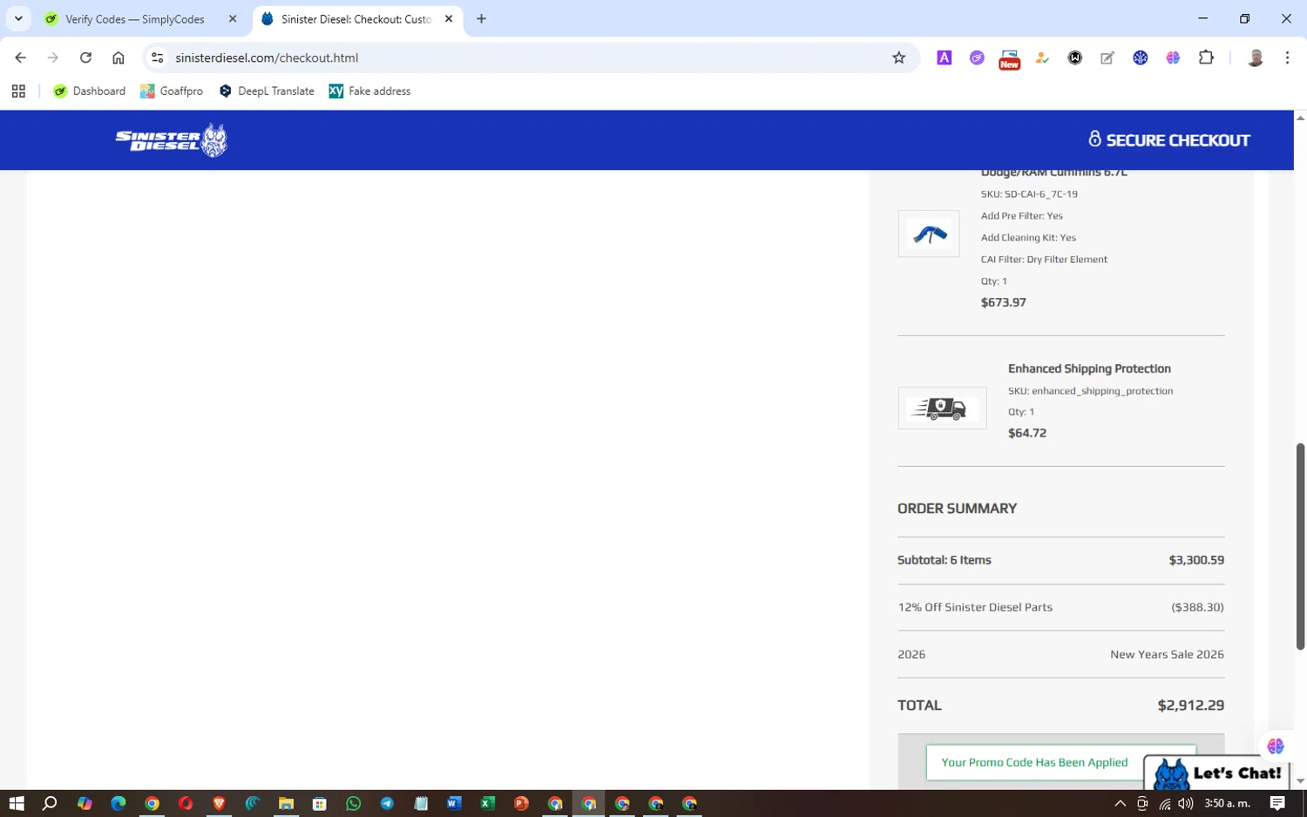Go back to the previous page

(x=20, y=57)
